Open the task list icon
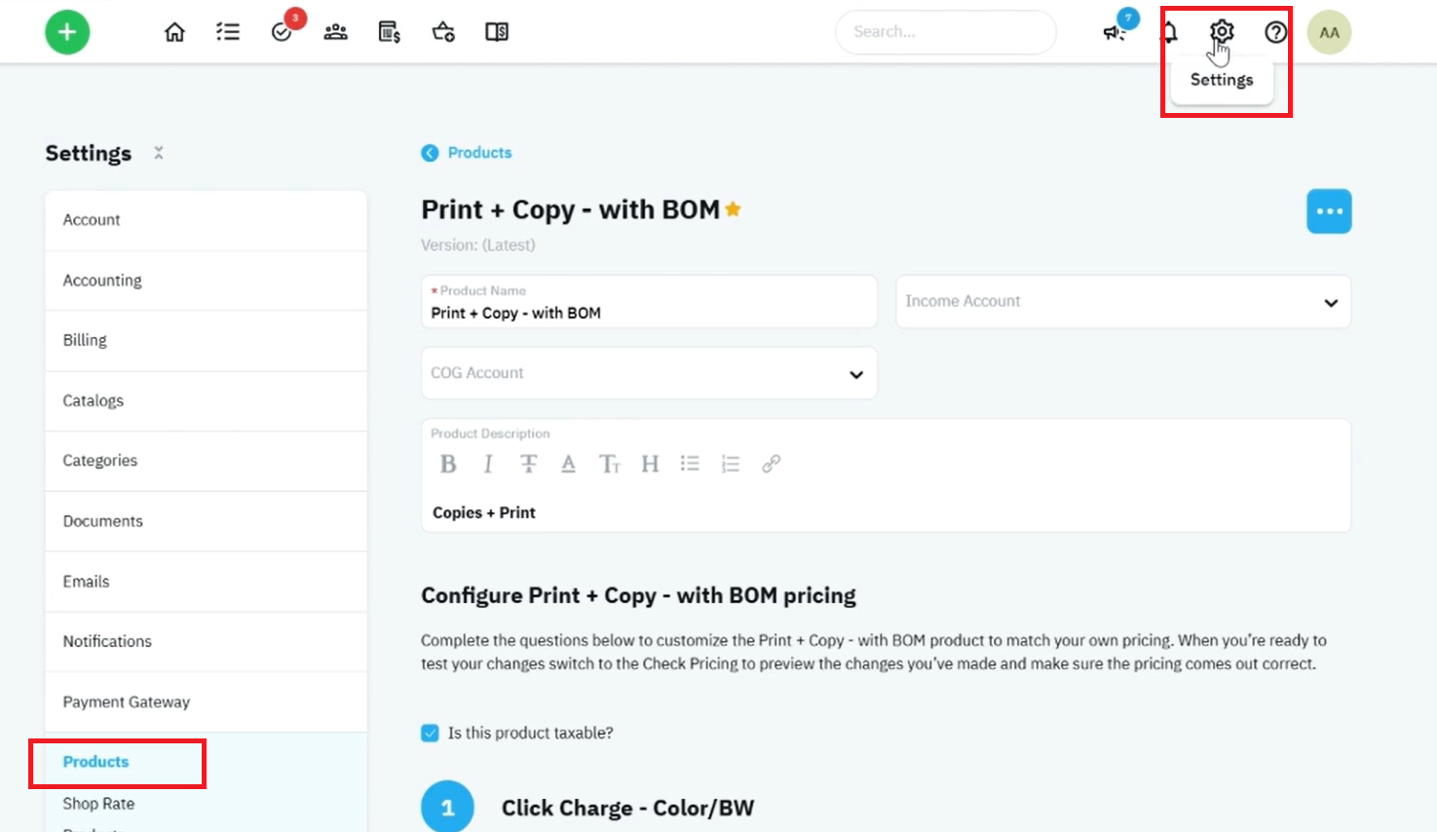The image size is (1437, 832). 228,32
